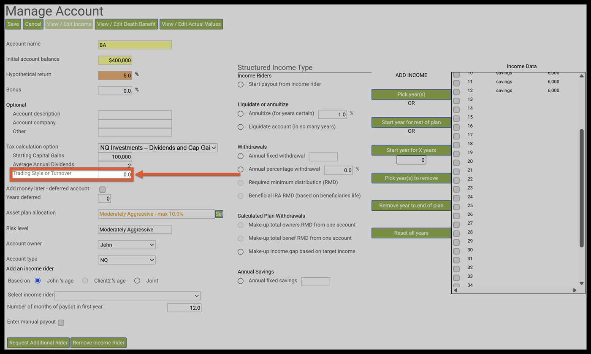The image size is (591, 354).
Task: Click the Starting Capital Gains field
Action: pos(115,156)
